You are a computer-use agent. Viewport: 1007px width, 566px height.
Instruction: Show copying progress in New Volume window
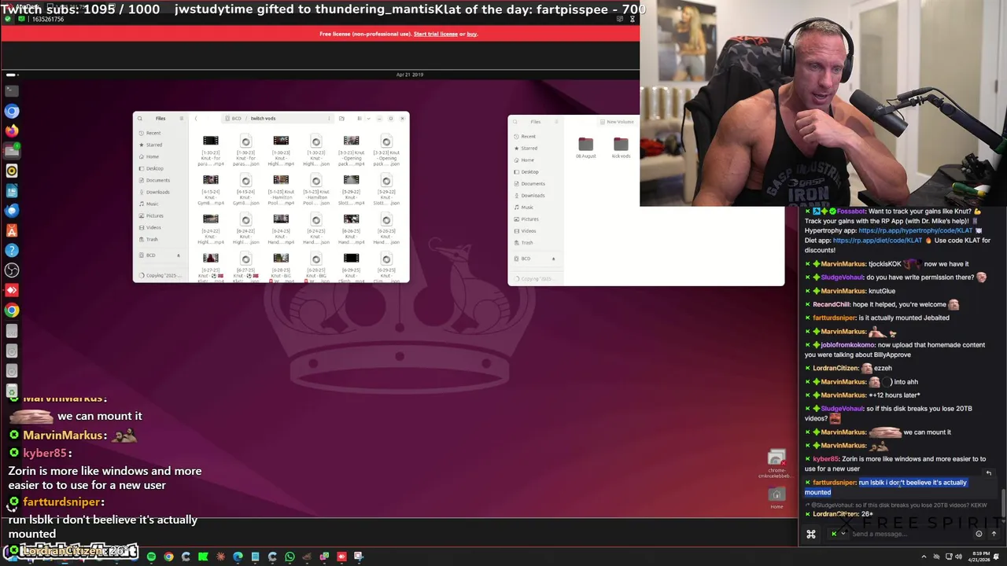pyautogui.click(x=536, y=279)
